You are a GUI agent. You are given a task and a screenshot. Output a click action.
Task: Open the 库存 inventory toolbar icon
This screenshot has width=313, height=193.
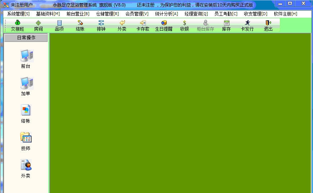coord(226,26)
